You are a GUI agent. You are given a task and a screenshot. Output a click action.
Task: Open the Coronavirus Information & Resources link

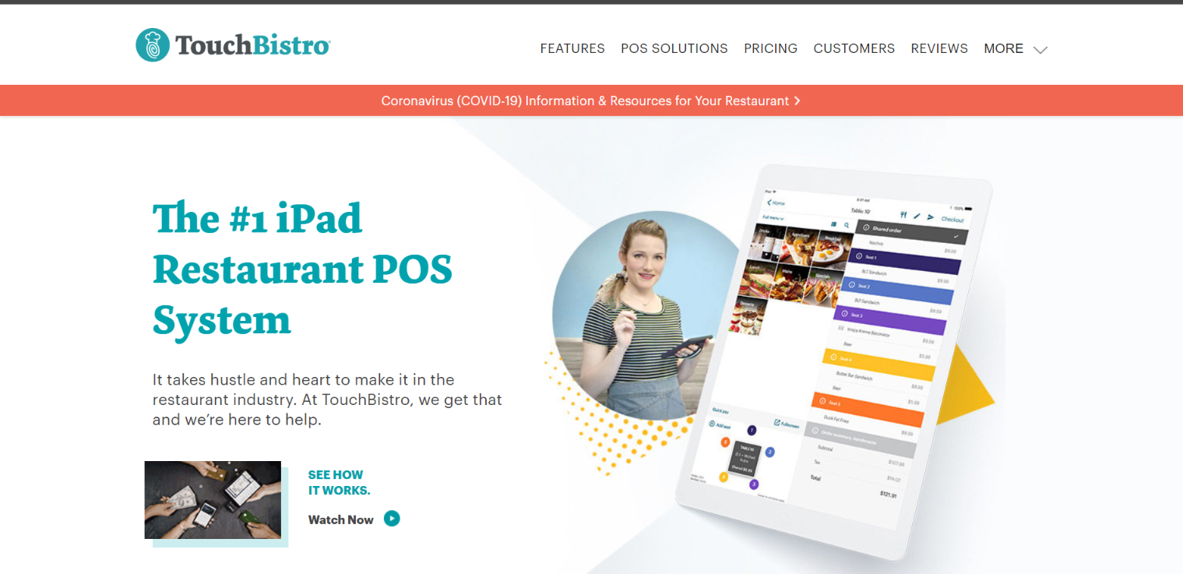coord(584,101)
